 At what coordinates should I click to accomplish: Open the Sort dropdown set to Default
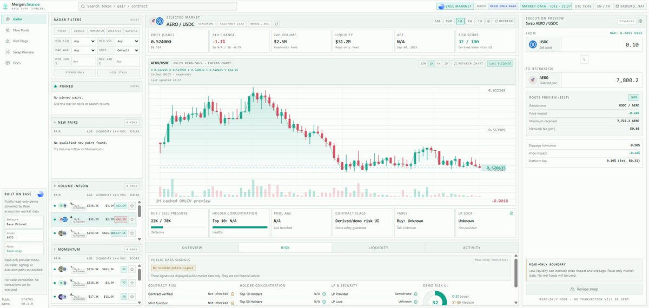[x=126, y=50]
